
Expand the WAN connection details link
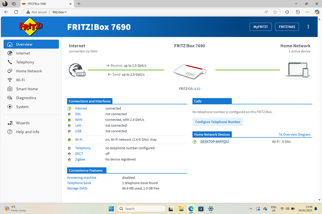click(x=78, y=120)
